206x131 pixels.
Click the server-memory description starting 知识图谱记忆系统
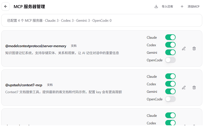62,53
